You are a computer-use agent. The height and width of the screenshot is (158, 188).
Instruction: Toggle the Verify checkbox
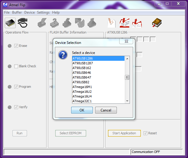[x=16, y=107]
